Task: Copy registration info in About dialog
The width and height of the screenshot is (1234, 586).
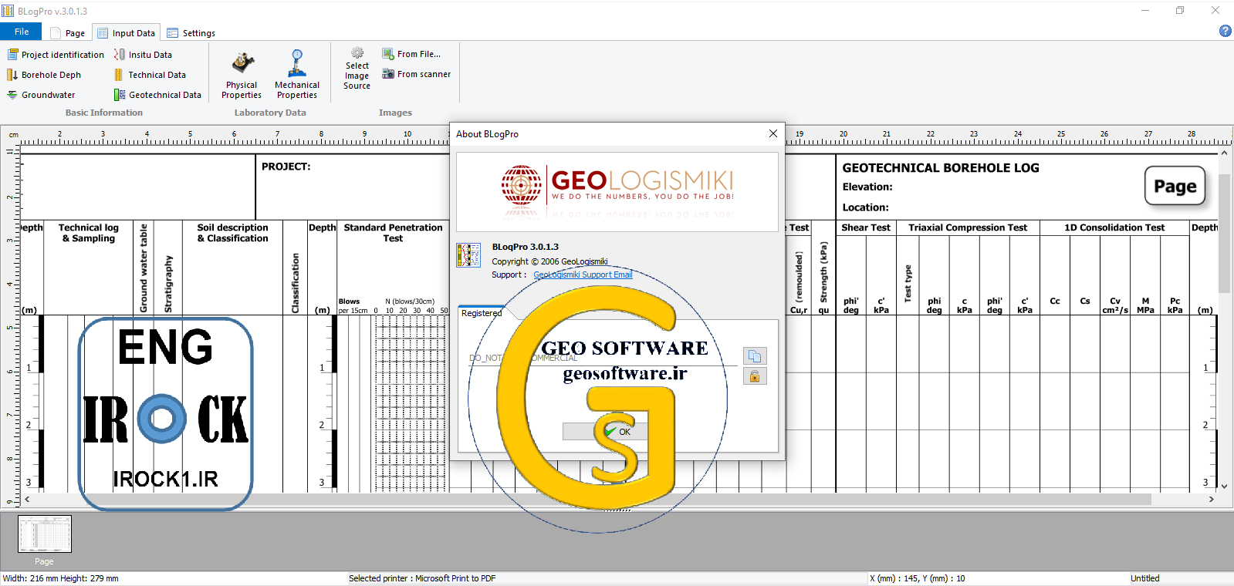Action: tap(755, 355)
